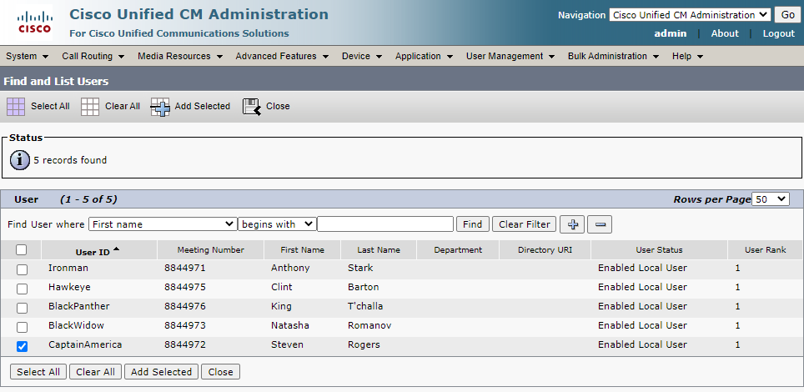Click the User Rank column header
This screenshot has width=804, height=392.
[x=766, y=250]
